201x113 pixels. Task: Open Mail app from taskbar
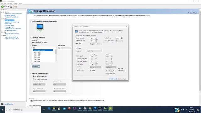64,109
